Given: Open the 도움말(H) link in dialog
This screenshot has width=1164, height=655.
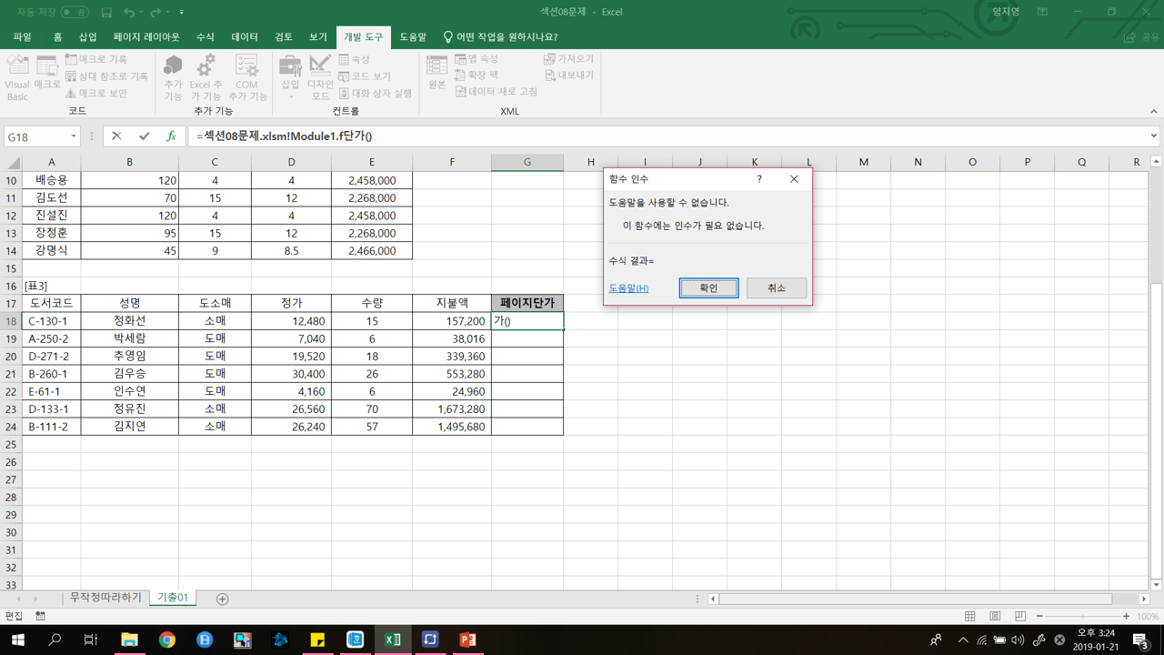Looking at the screenshot, I should pos(628,288).
